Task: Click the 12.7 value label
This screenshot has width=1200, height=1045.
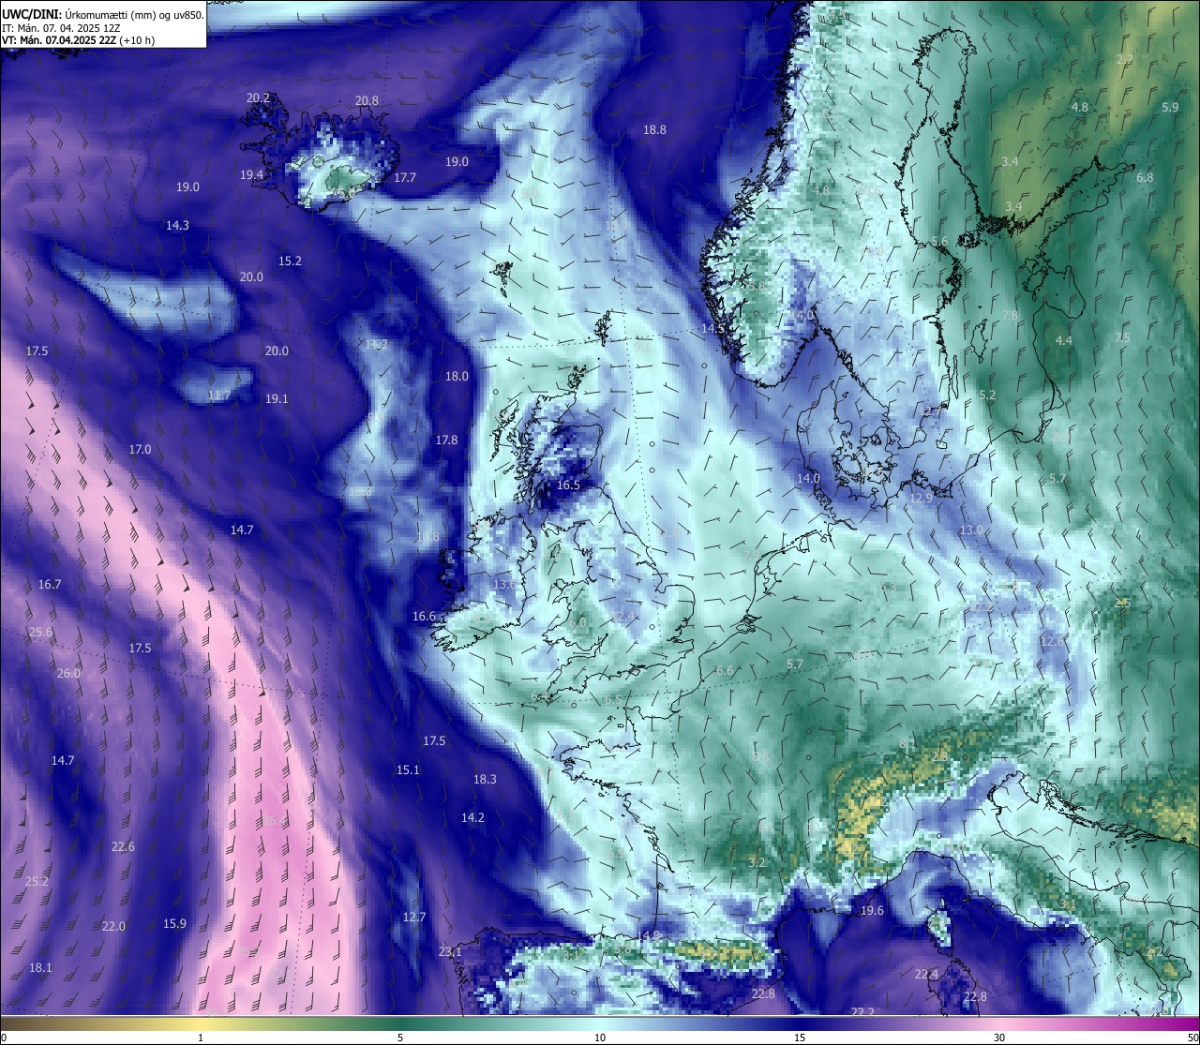Action: point(414,918)
